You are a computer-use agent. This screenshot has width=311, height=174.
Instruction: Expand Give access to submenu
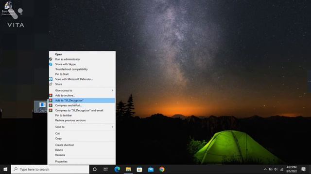click(82, 90)
